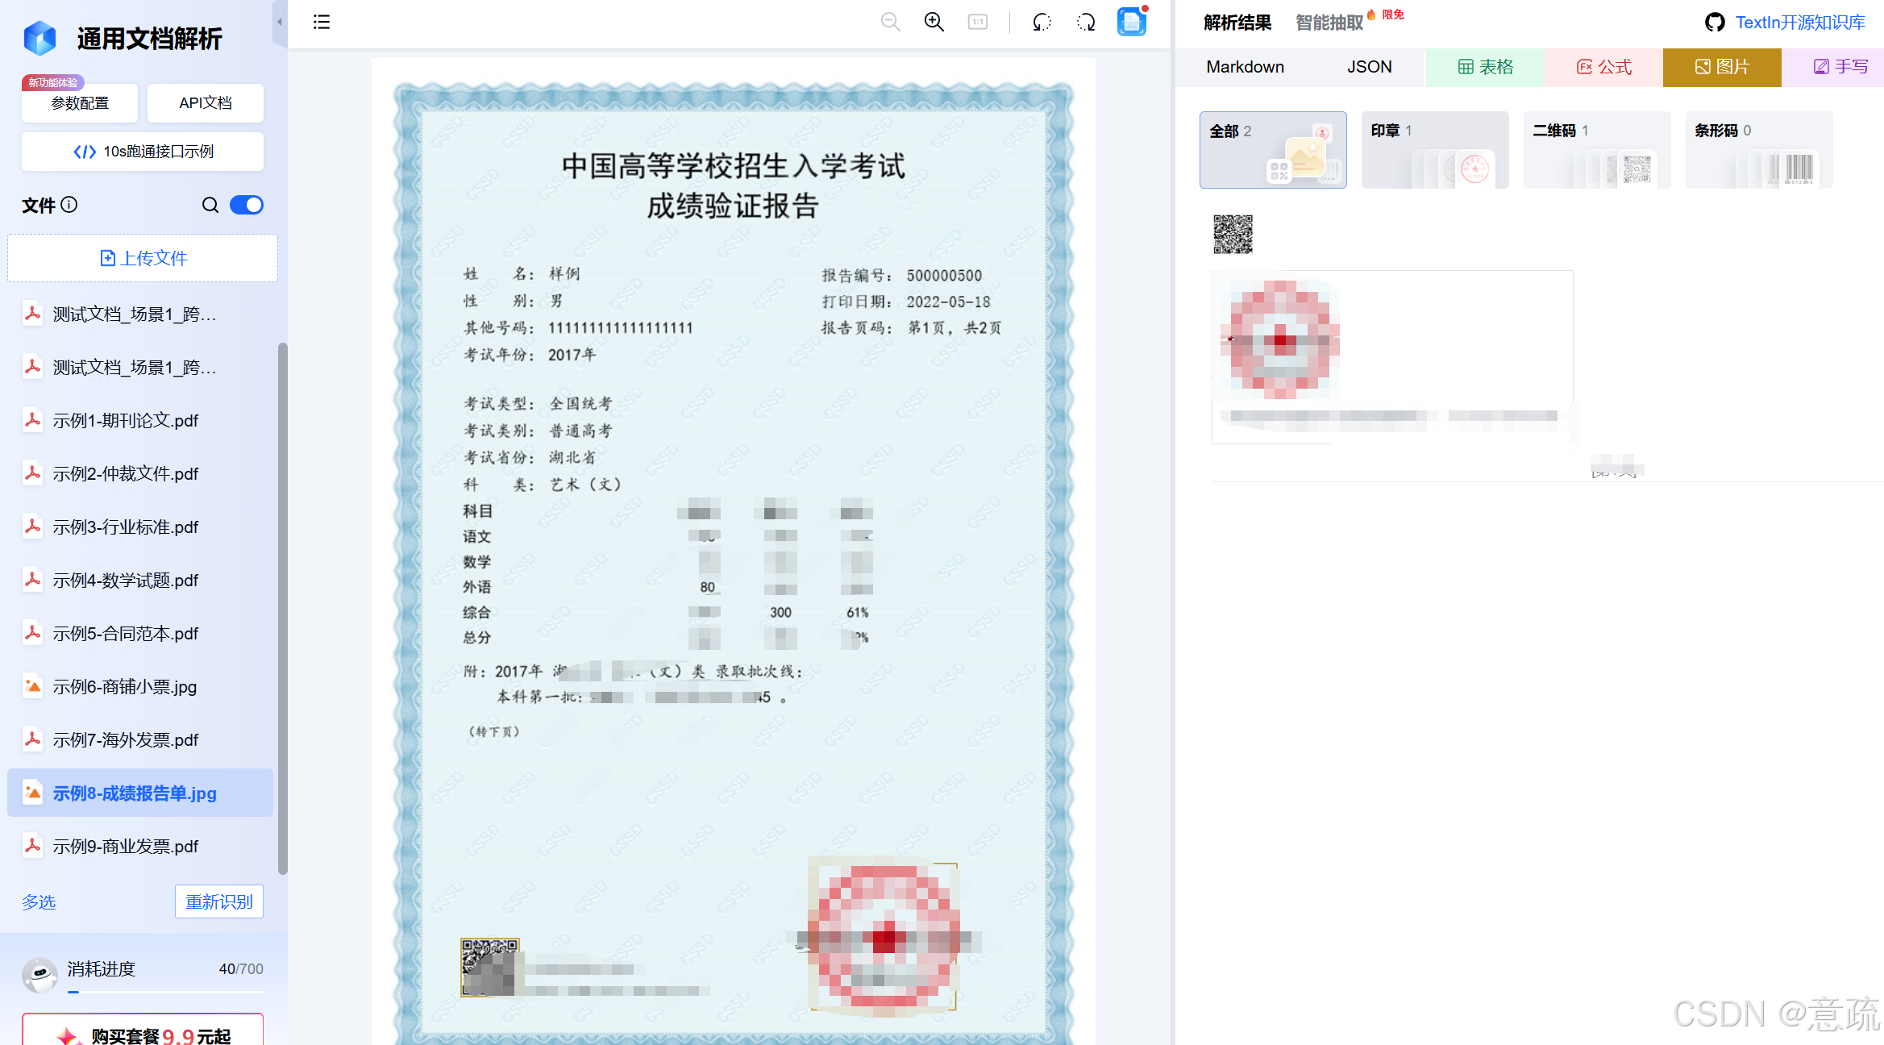Viewport: 1884px width, 1045px height.
Task: Click the 1:1 actual size icon
Action: coord(977,22)
